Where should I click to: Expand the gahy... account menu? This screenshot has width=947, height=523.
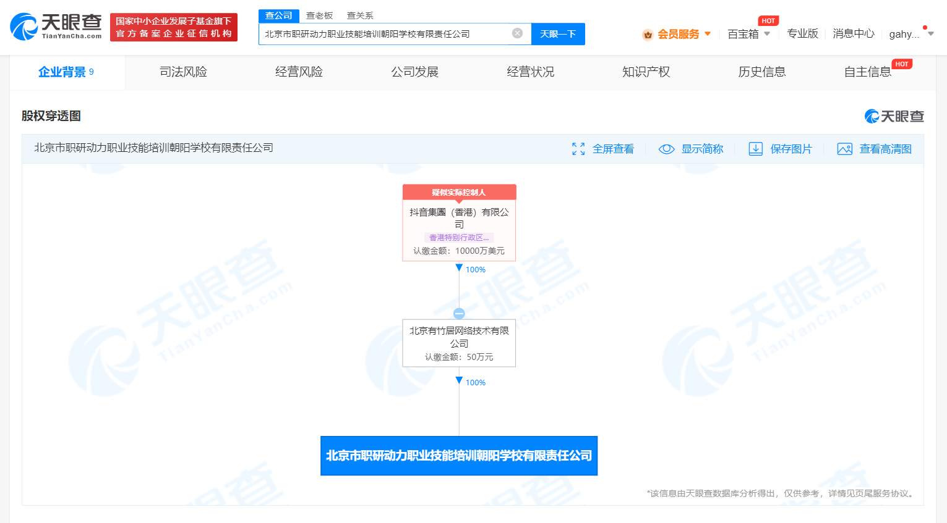911,34
